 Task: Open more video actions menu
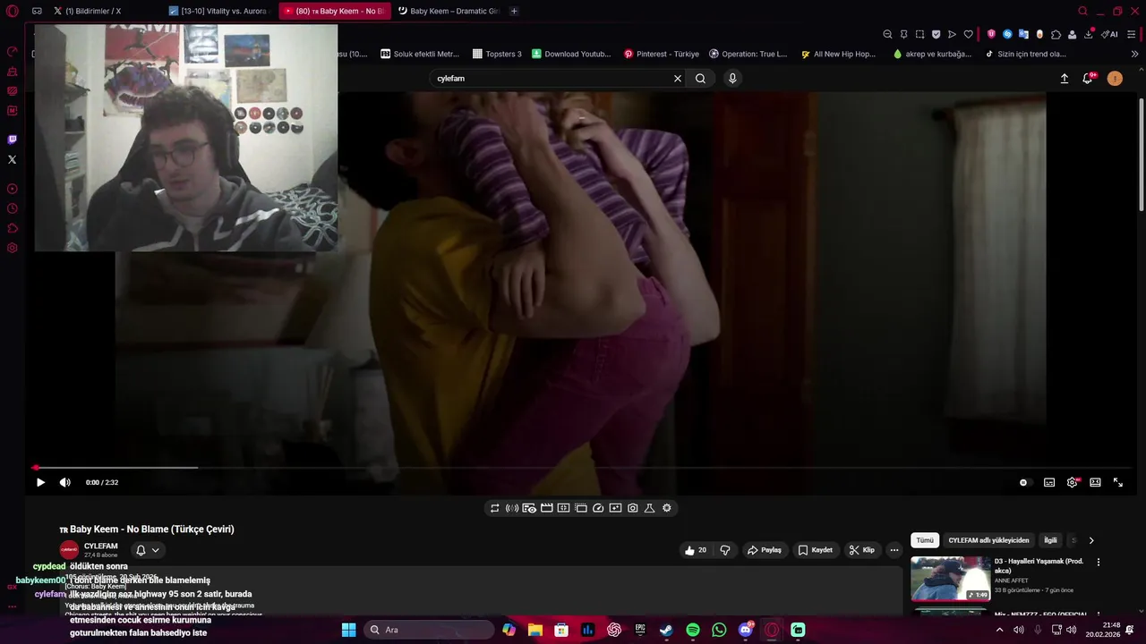click(894, 550)
